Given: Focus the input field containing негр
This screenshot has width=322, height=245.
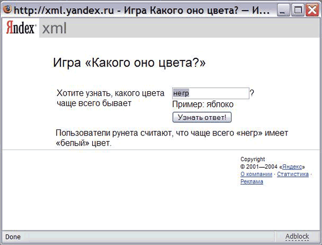Looking at the screenshot, I should tap(210, 93).
